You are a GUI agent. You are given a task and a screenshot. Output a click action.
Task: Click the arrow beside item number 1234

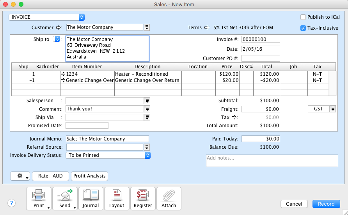tap(63, 74)
